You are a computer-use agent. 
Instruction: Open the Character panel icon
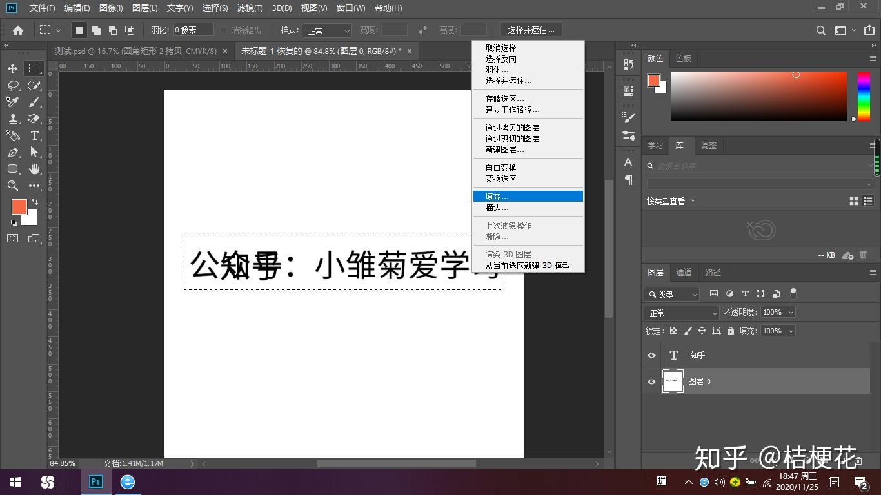629,162
